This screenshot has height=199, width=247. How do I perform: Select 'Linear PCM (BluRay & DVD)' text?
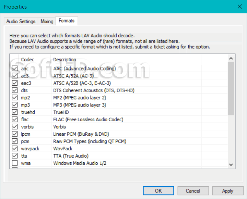(x=81, y=134)
